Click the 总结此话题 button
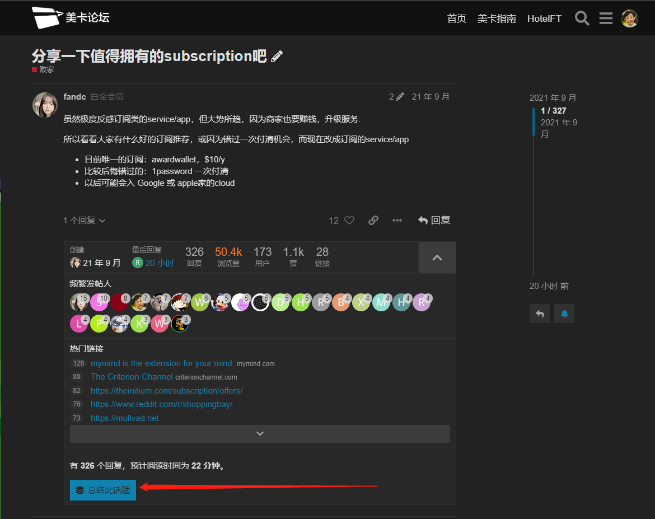 [x=103, y=490]
